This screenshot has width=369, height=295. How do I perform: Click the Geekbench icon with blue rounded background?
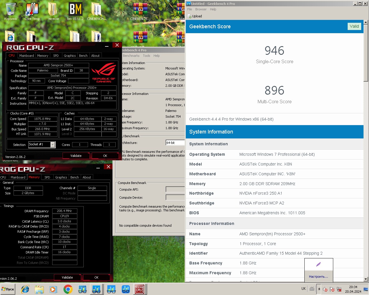(126, 289)
